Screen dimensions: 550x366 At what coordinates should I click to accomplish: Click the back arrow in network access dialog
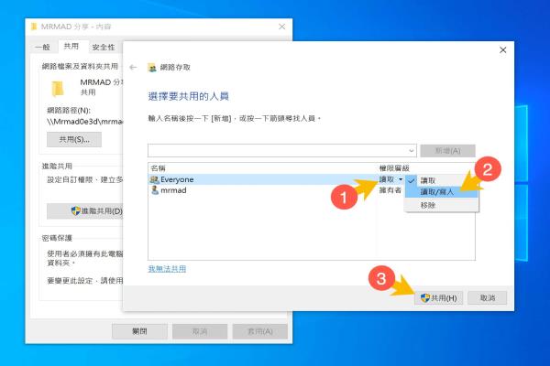tap(133, 67)
